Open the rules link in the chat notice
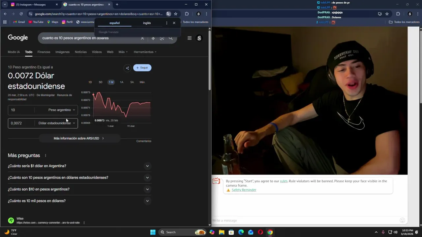This screenshot has width=422, height=237. pyautogui.click(x=284, y=181)
